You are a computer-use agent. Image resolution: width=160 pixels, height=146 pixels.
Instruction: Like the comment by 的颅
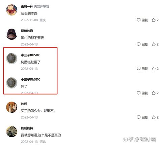tap(155, 117)
